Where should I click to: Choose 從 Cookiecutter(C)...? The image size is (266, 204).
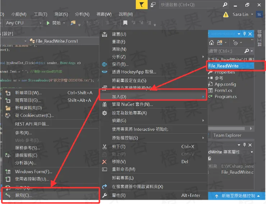point(51,115)
